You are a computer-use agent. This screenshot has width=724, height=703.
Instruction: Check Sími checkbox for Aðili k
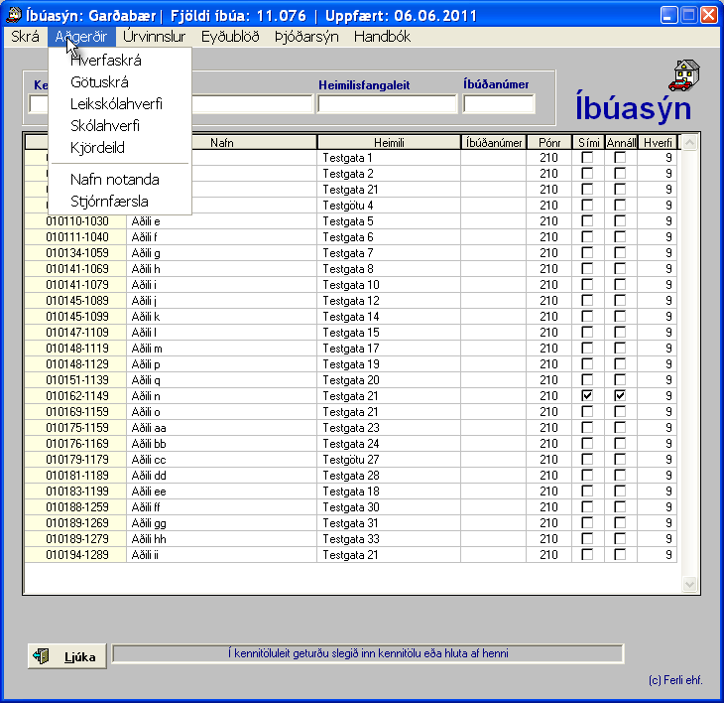(587, 316)
